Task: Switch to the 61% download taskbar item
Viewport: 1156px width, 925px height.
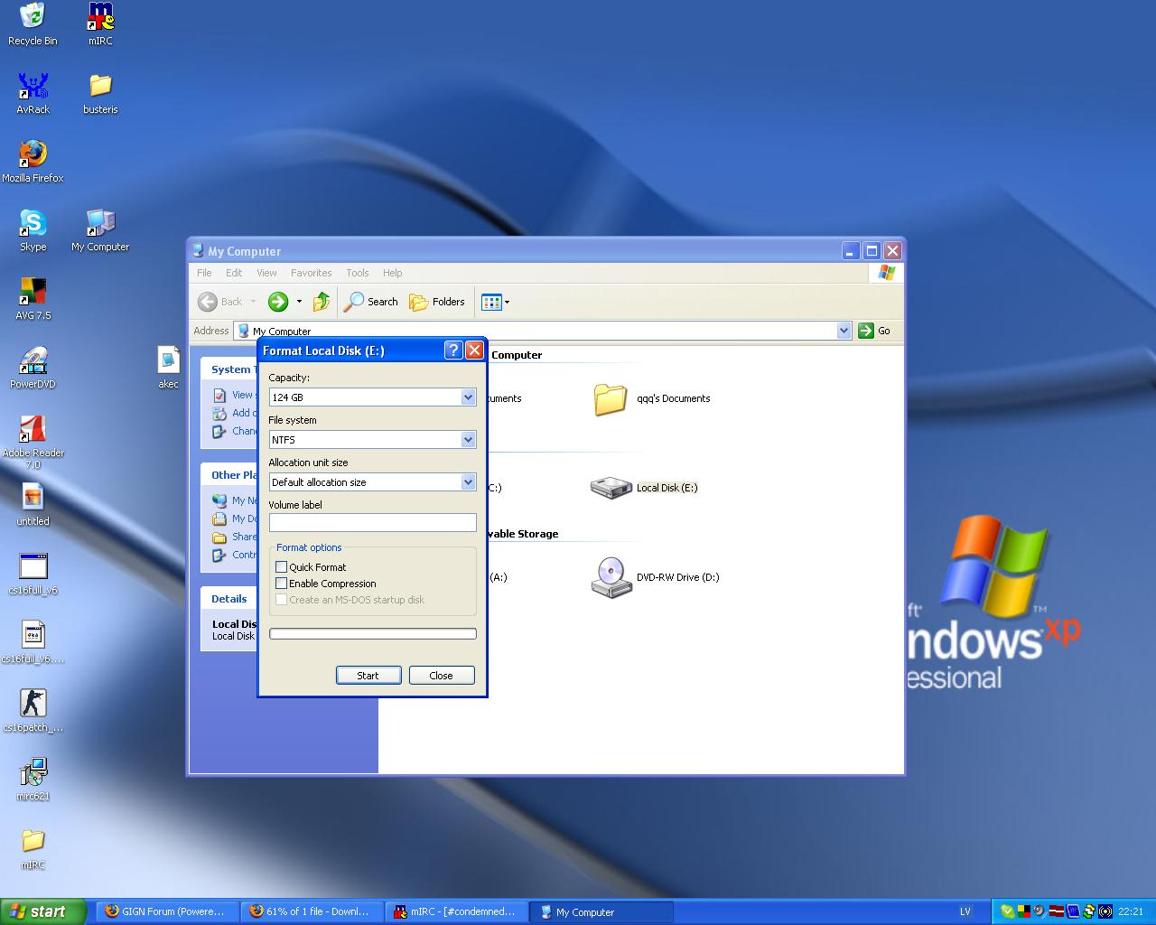Action: tap(312, 911)
